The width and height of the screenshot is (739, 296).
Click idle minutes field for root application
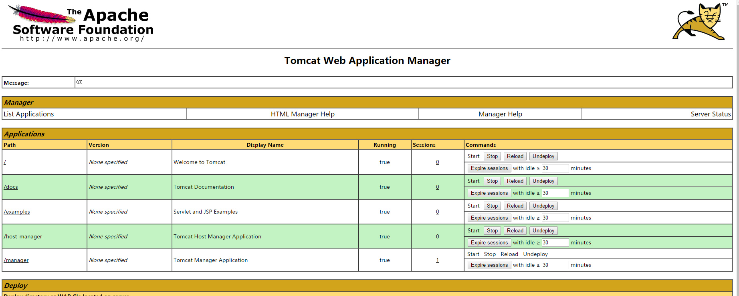click(555, 168)
